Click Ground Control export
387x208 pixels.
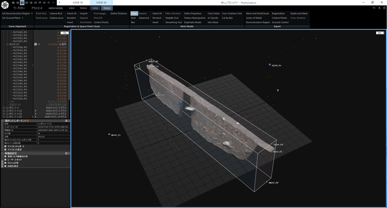tap(280, 23)
